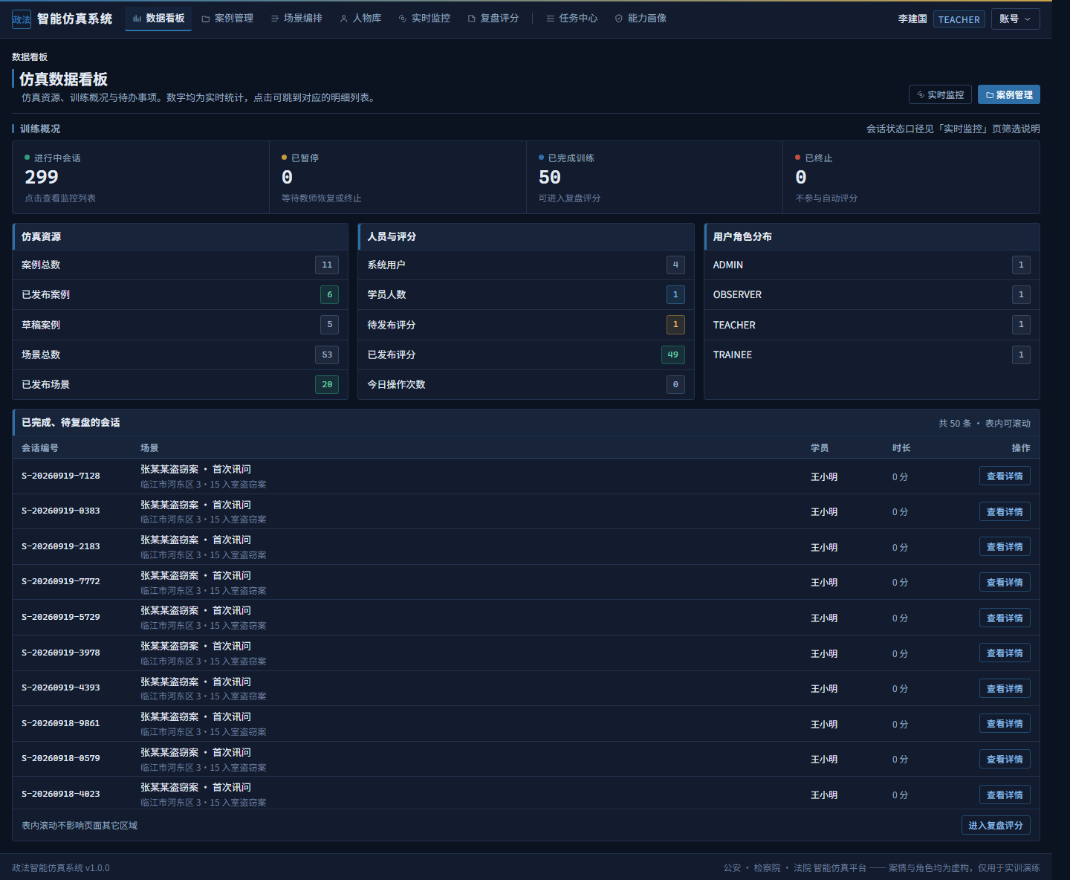Click the 已发布场景 count badge 20

(327, 384)
